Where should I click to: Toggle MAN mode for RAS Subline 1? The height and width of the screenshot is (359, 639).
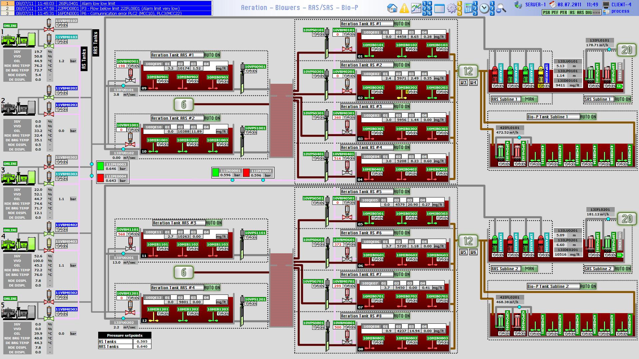529,99
